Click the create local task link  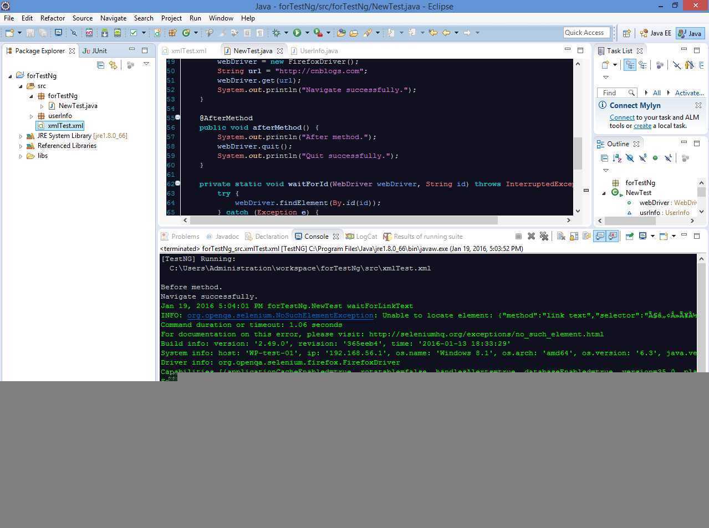coord(642,126)
